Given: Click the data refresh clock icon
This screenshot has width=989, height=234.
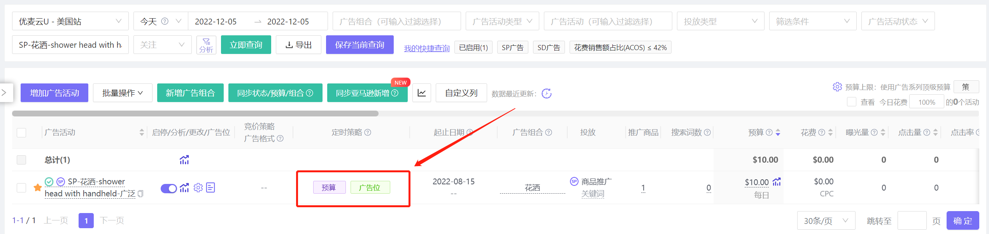Looking at the screenshot, I should coord(546,94).
